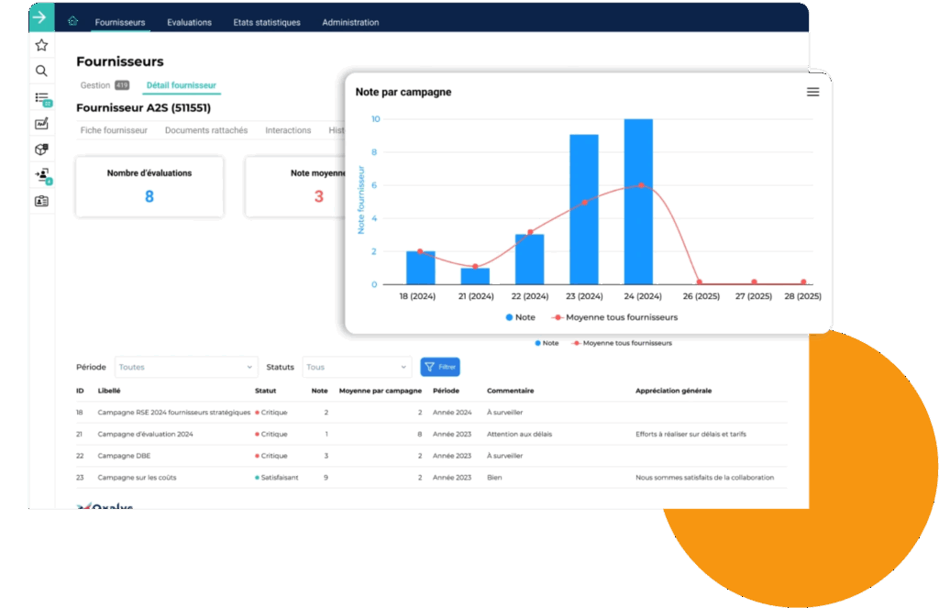
Task: Toggle Moyenne tous fournisseurs legend series
Action: pos(614,317)
